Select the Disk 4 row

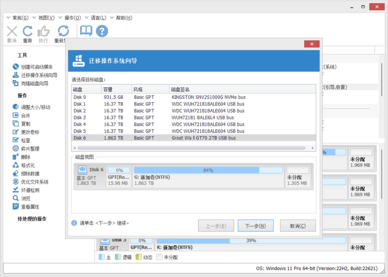[194, 124]
